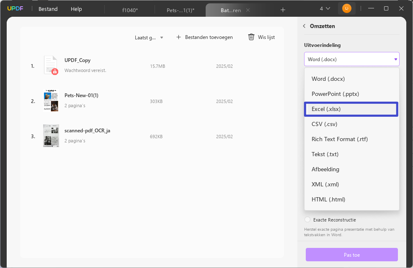Click the Pas toe button

click(351, 255)
